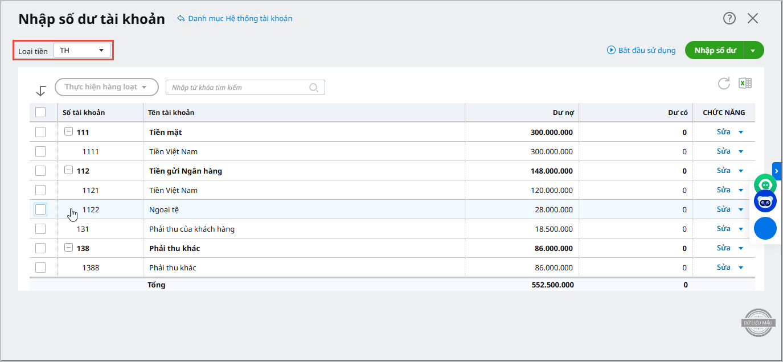
Task: Click the blue robot face support icon
Action: (x=765, y=201)
